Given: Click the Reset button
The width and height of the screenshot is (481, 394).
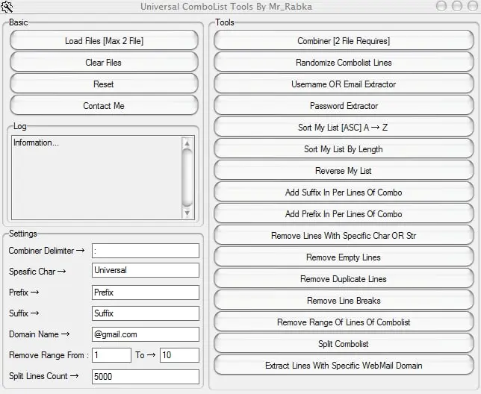Looking at the screenshot, I should click(x=104, y=84).
